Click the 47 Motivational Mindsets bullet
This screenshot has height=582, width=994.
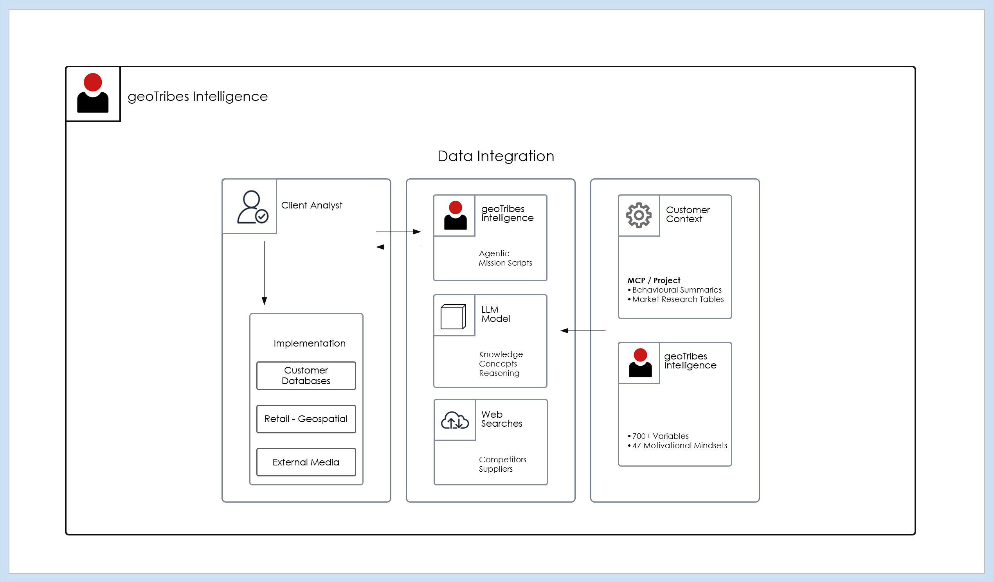point(679,445)
